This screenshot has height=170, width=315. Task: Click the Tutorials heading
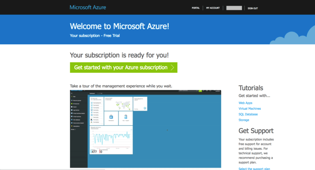click(x=251, y=88)
